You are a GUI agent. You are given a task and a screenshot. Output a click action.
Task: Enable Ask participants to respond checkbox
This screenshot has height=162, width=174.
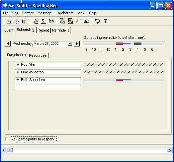click(x=7, y=139)
